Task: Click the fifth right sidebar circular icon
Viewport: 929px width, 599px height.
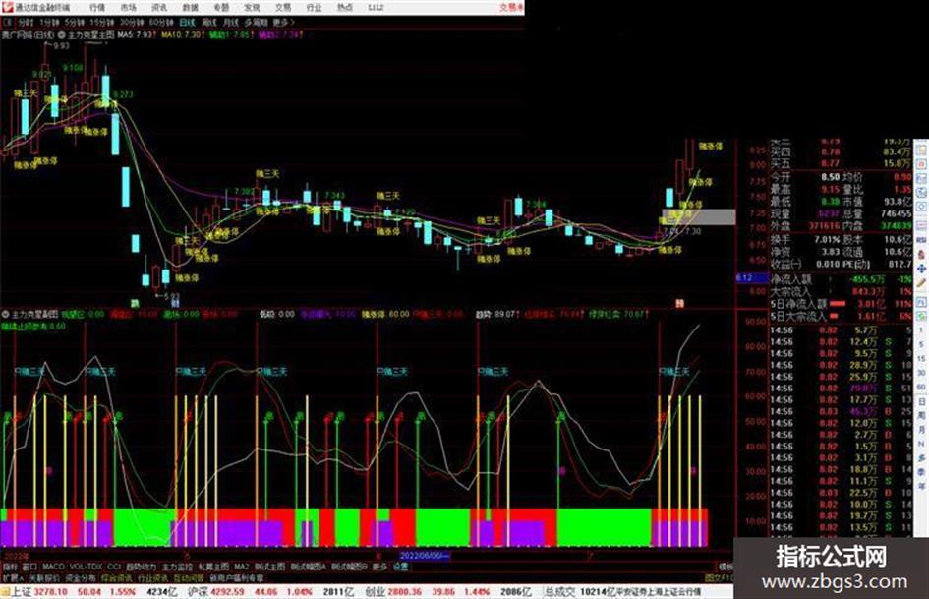Action: click(x=921, y=207)
